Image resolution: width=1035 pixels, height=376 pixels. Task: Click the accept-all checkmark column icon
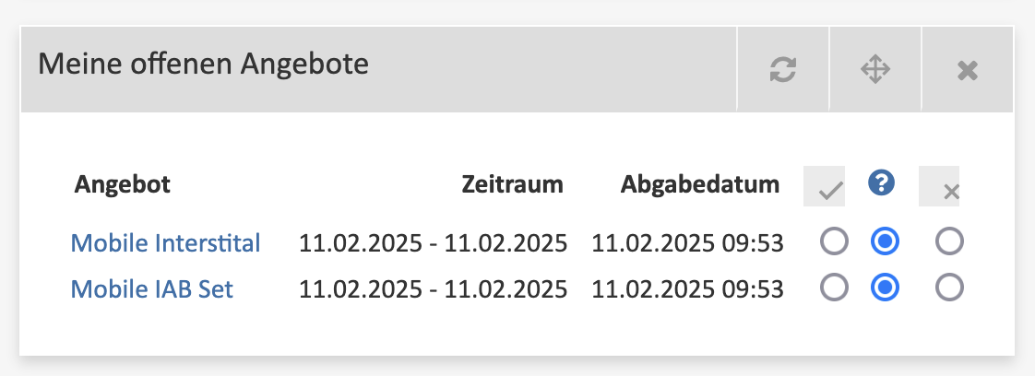tap(824, 186)
